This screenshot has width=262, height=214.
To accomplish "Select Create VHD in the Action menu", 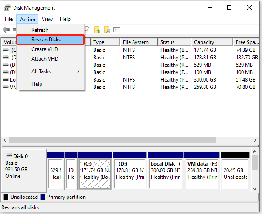I will (x=45, y=49).
